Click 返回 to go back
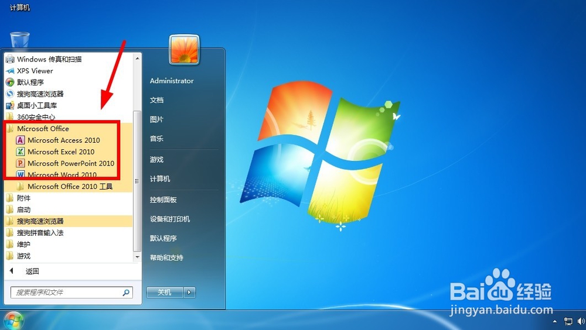 (32, 271)
